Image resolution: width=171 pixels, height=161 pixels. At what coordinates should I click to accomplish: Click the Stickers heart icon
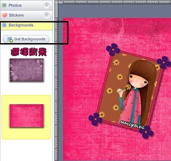coord(4,15)
